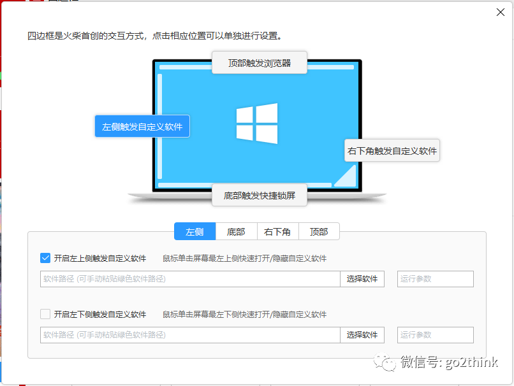Switch to the 左侧 tab

pos(195,231)
